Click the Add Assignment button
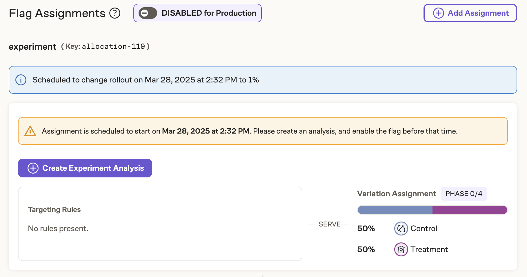 [470, 13]
